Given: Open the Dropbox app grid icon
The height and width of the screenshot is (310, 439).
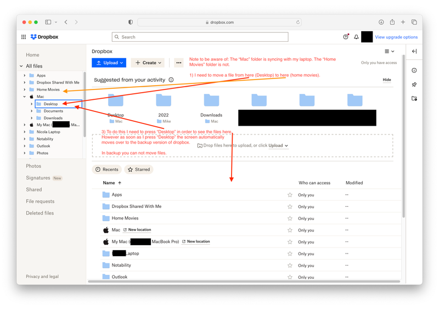Looking at the screenshot, I should point(24,37).
